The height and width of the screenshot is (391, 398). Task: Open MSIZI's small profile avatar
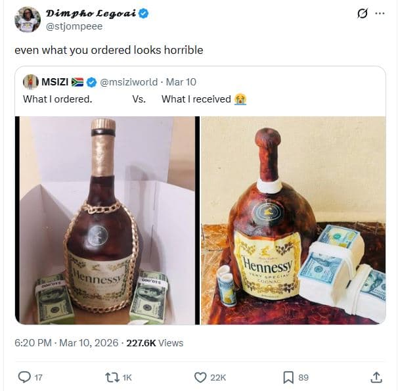[x=30, y=82]
